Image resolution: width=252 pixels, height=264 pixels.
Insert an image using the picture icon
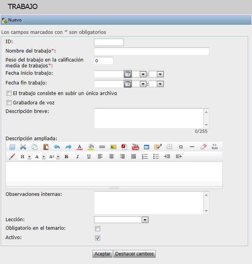(x=113, y=147)
